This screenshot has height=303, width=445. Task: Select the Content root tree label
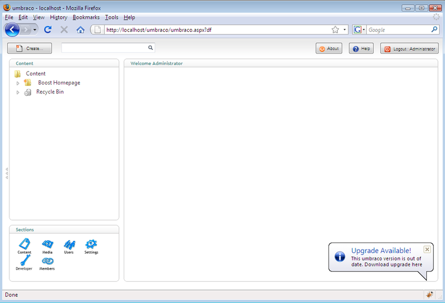point(36,73)
